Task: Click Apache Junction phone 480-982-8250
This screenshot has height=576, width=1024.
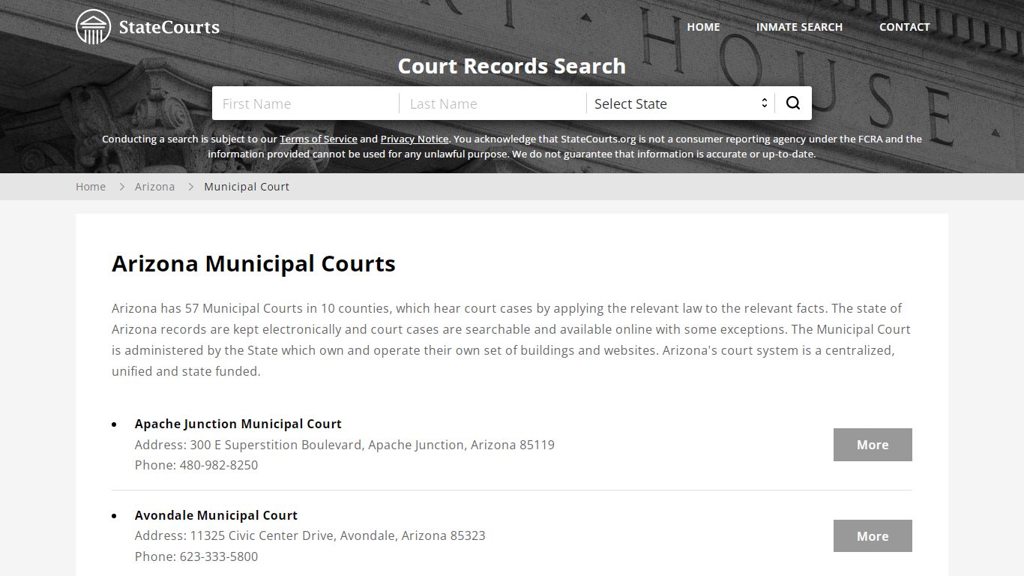Action: pos(219,465)
